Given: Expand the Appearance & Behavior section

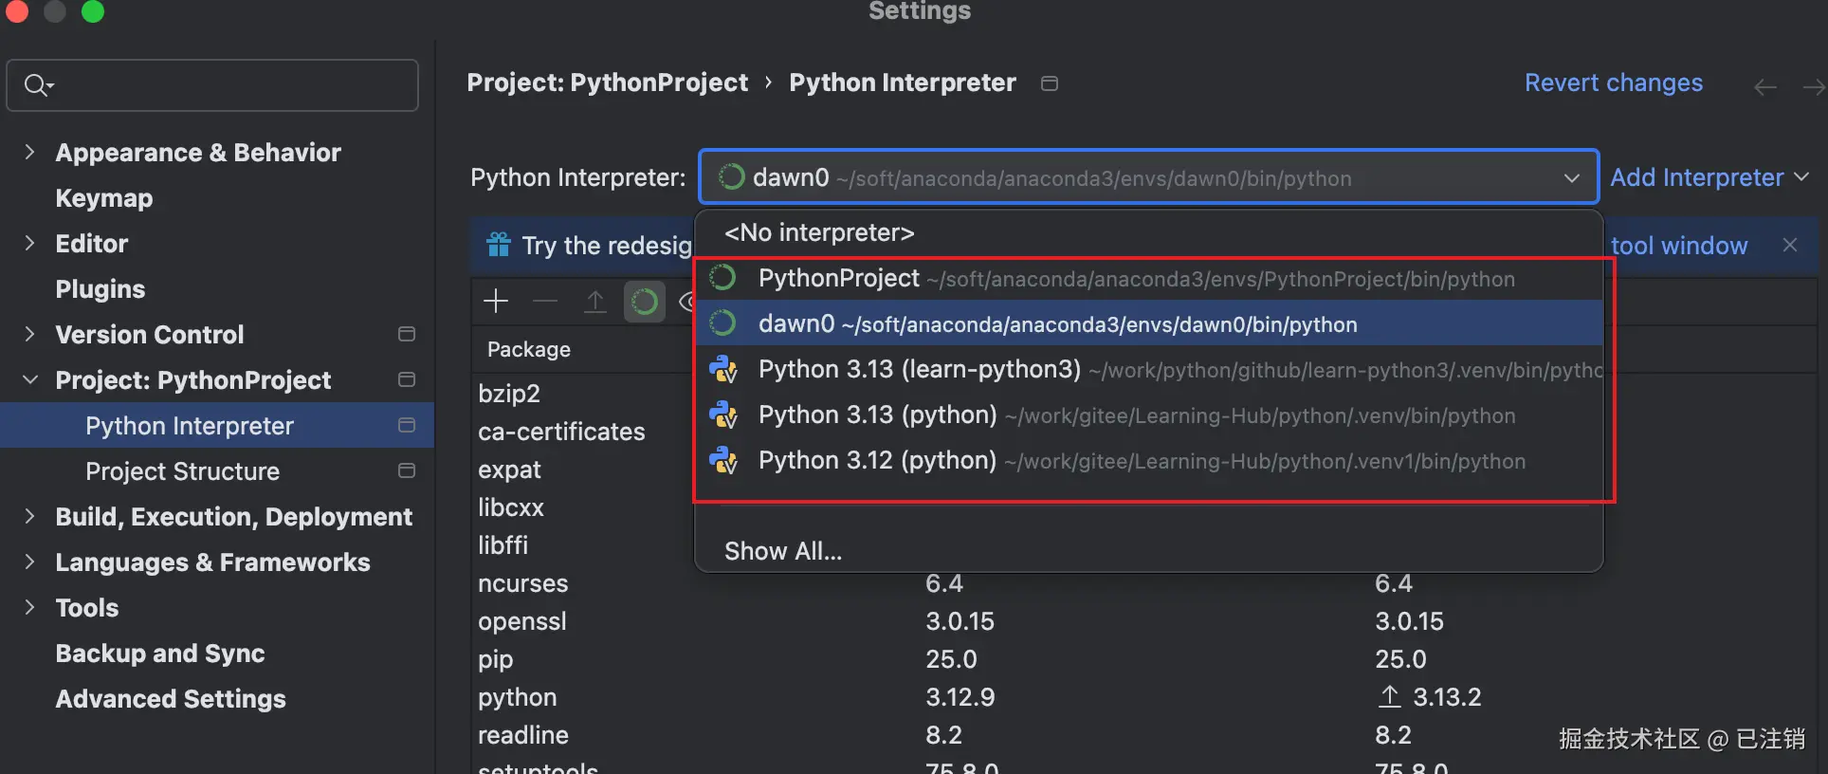Looking at the screenshot, I should point(29,152).
